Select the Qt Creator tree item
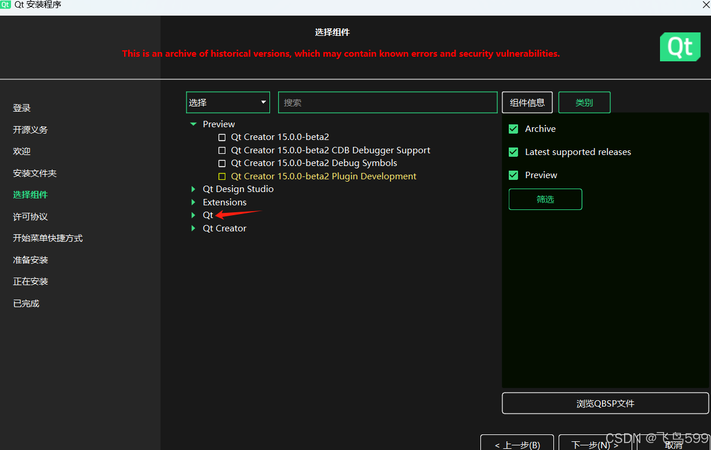The image size is (711, 450). click(x=225, y=228)
